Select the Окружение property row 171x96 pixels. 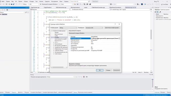point(94,45)
